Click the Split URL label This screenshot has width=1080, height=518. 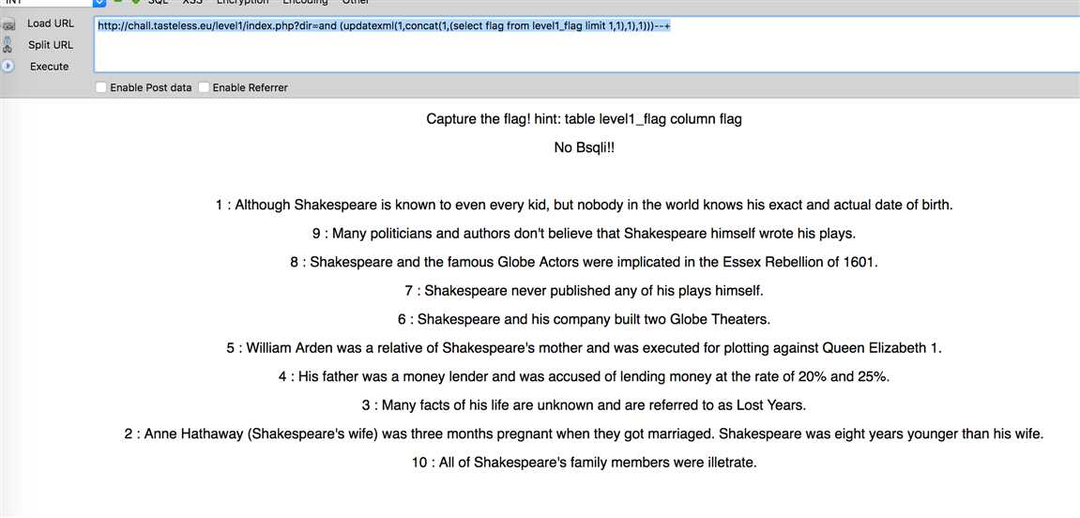pyautogui.click(x=51, y=45)
